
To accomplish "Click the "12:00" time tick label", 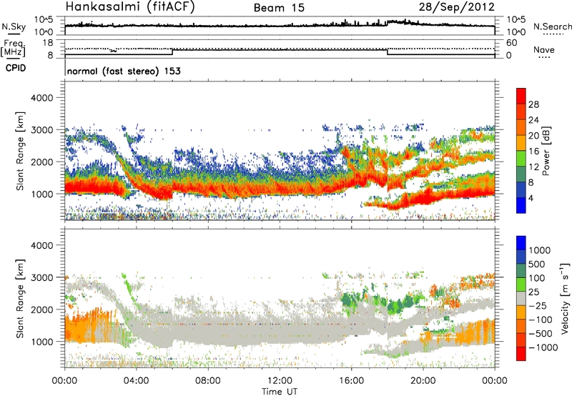I will coord(280,381).
